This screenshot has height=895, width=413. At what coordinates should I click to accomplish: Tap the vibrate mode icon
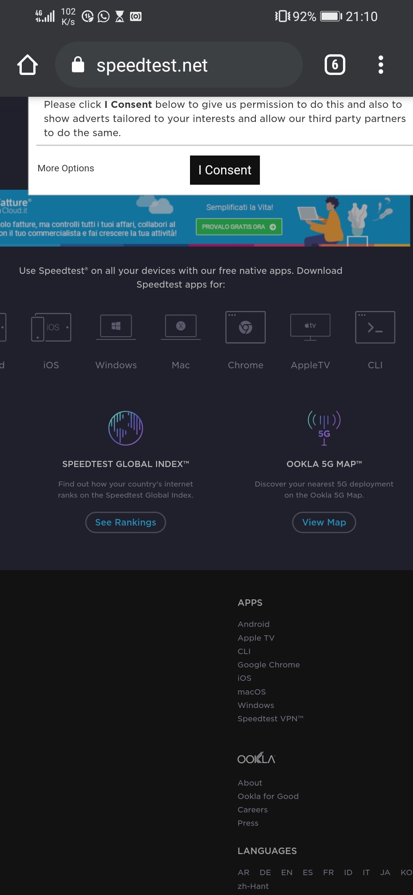(x=283, y=16)
